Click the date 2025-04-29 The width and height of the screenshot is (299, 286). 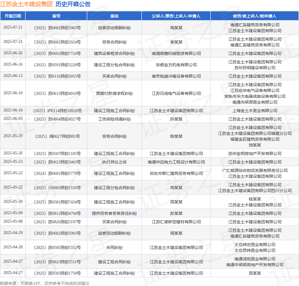tap(13, 233)
